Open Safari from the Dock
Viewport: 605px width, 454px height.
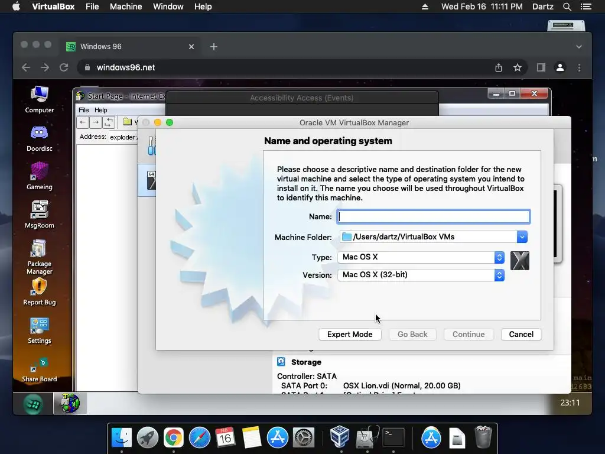(x=200, y=438)
